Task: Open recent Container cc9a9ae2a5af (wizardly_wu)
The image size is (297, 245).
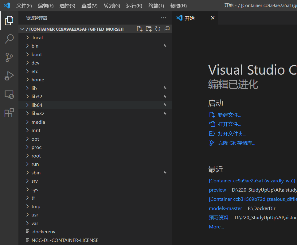Action: coord(252,181)
